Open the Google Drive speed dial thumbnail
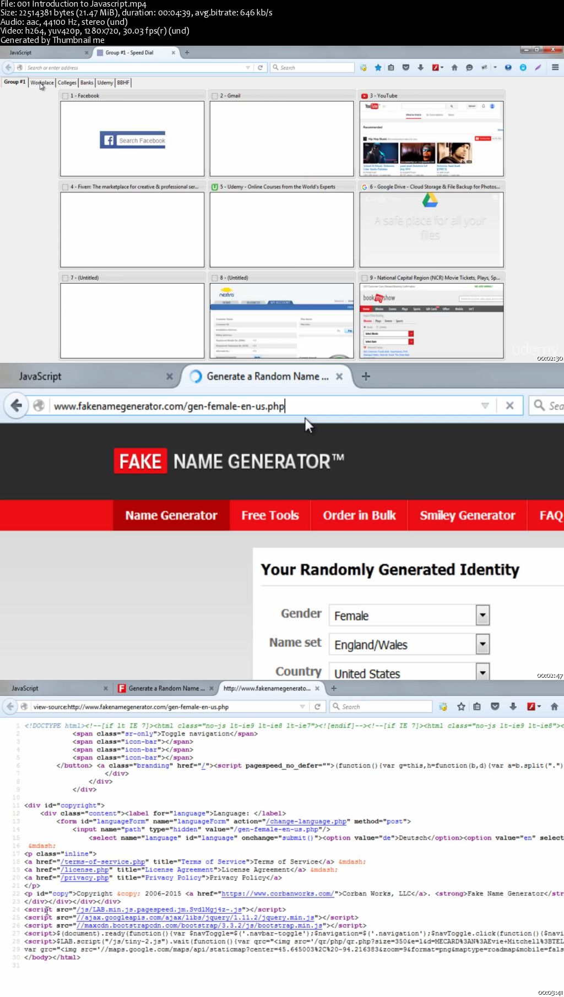 431,230
